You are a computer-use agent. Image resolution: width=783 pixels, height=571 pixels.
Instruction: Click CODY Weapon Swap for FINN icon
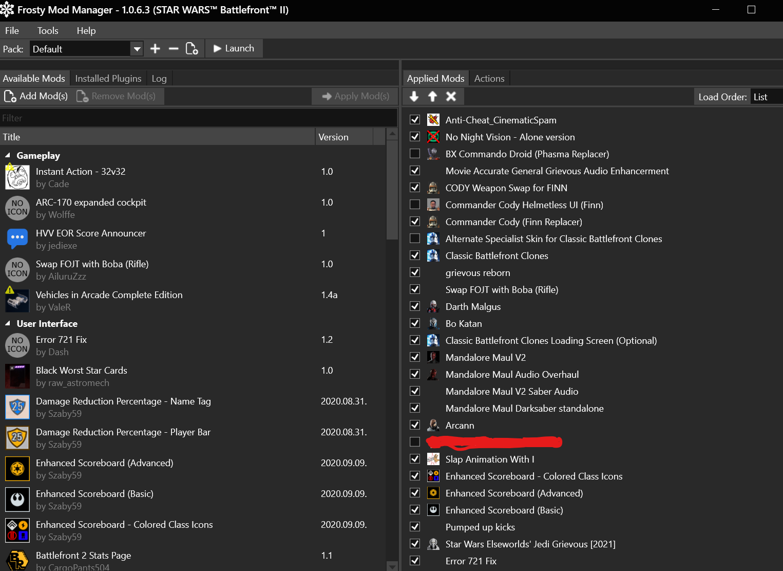(433, 188)
